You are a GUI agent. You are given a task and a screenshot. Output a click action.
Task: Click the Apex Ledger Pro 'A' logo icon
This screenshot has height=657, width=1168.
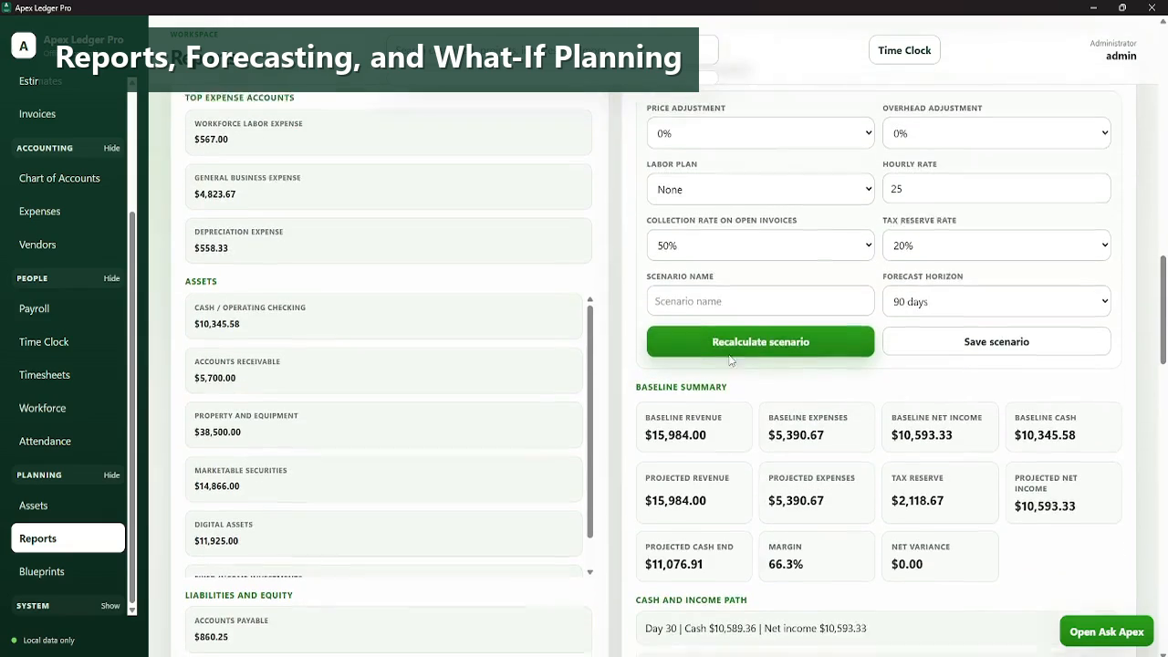coord(24,46)
